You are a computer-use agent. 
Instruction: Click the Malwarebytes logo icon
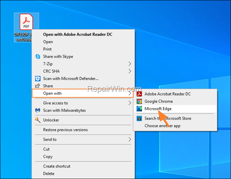38,110
